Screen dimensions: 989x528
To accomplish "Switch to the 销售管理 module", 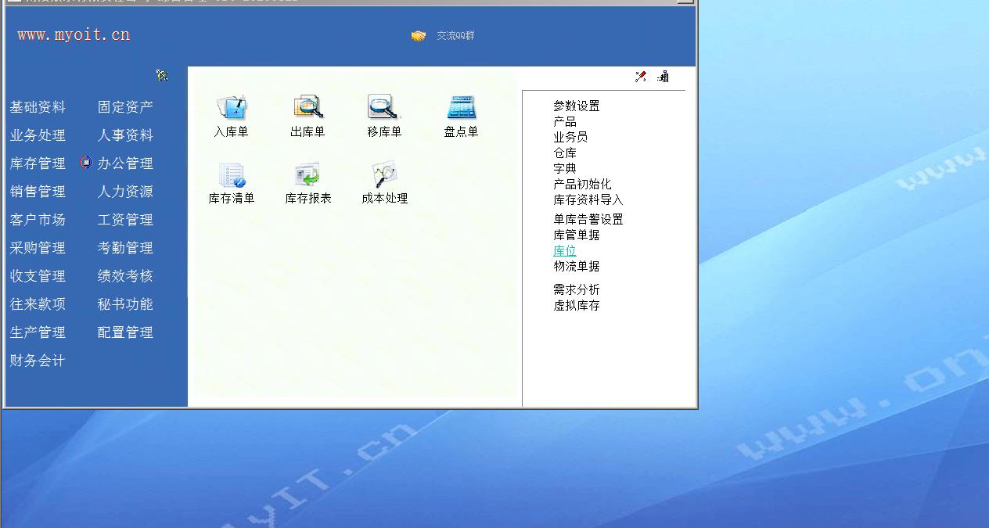I will (x=38, y=192).
